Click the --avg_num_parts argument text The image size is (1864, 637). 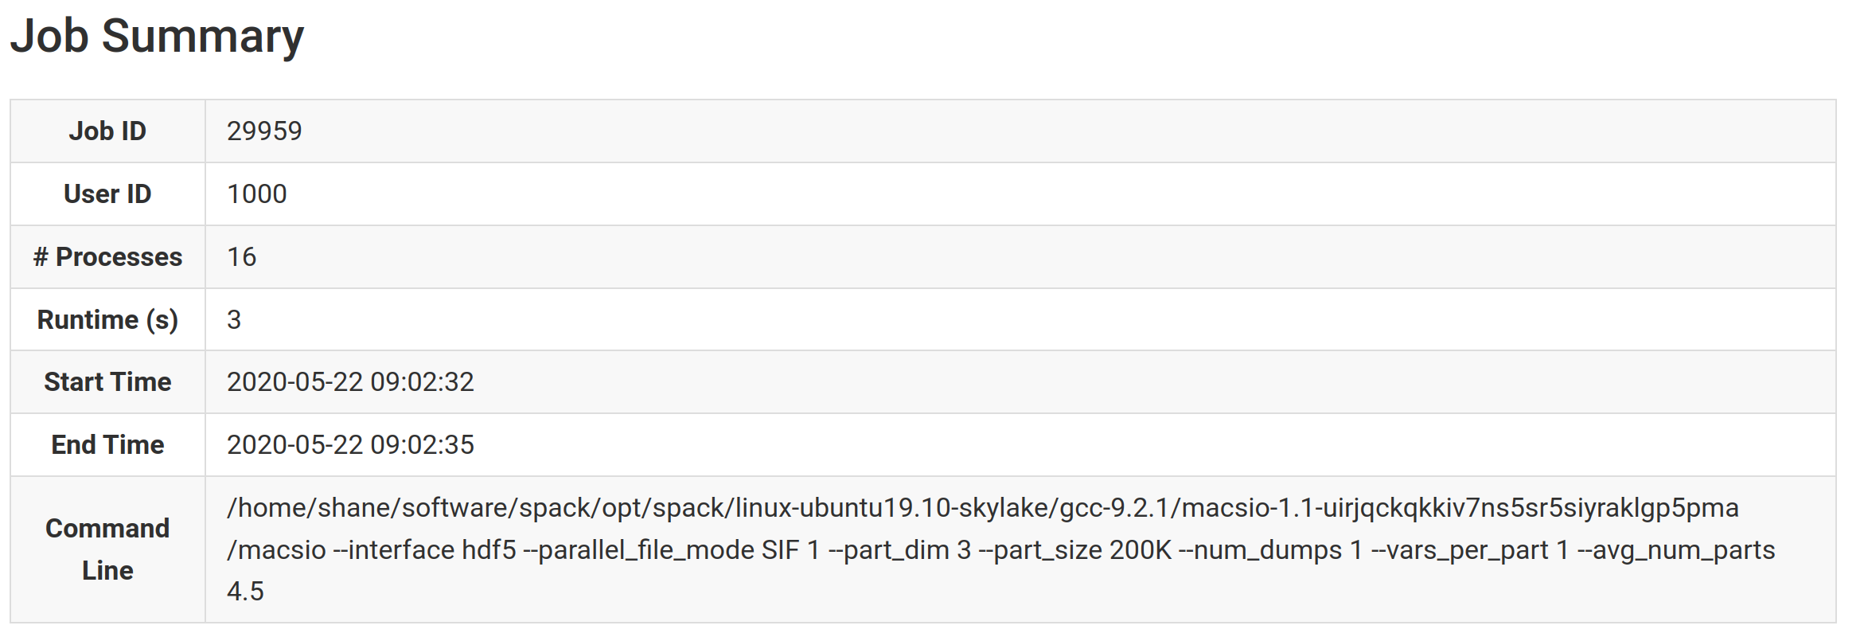(x=1677, y=550)
